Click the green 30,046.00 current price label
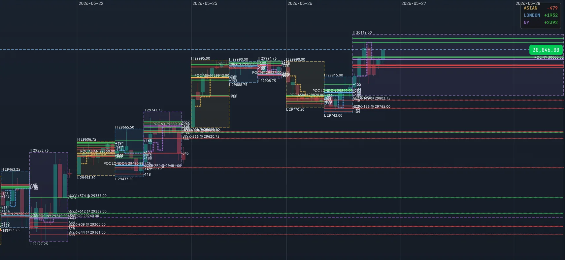 coord(546,50)
